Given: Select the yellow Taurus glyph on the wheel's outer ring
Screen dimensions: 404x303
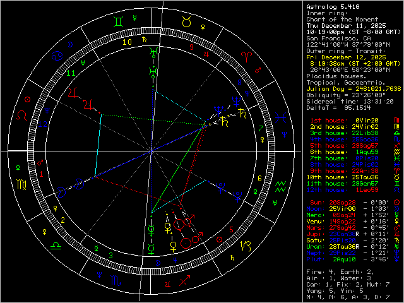Looking at the screenshot, I should tap(185, 21).
